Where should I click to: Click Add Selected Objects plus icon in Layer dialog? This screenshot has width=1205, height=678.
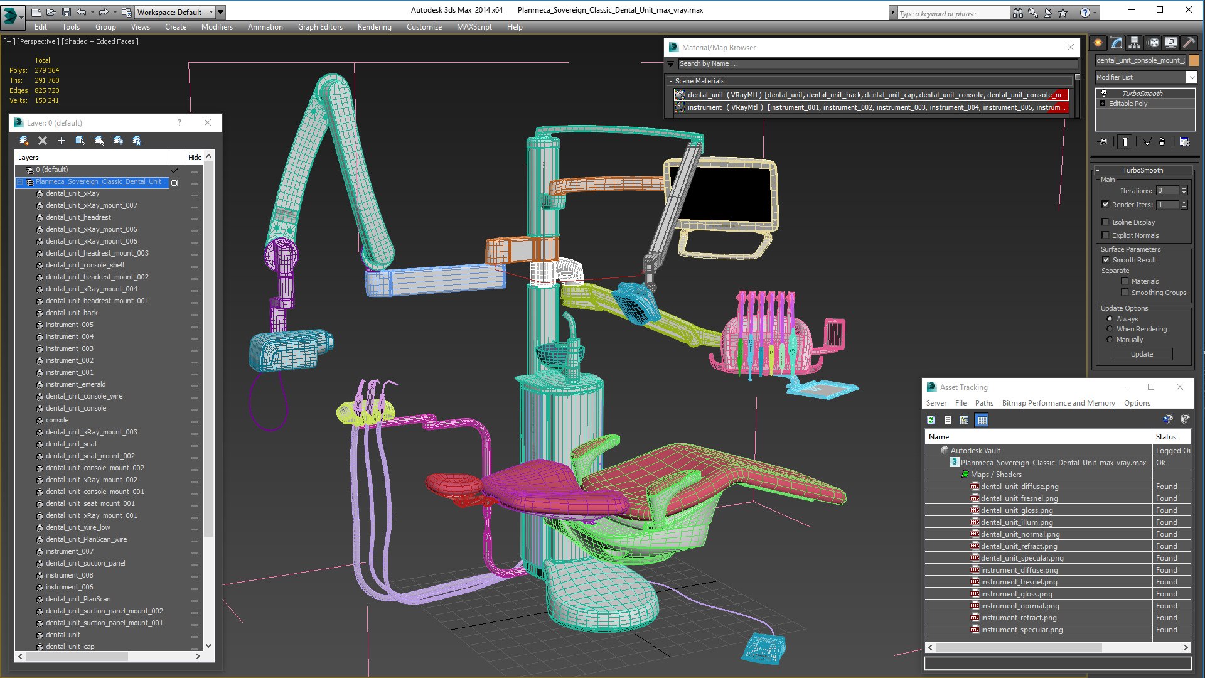click(x=62, y=141)
